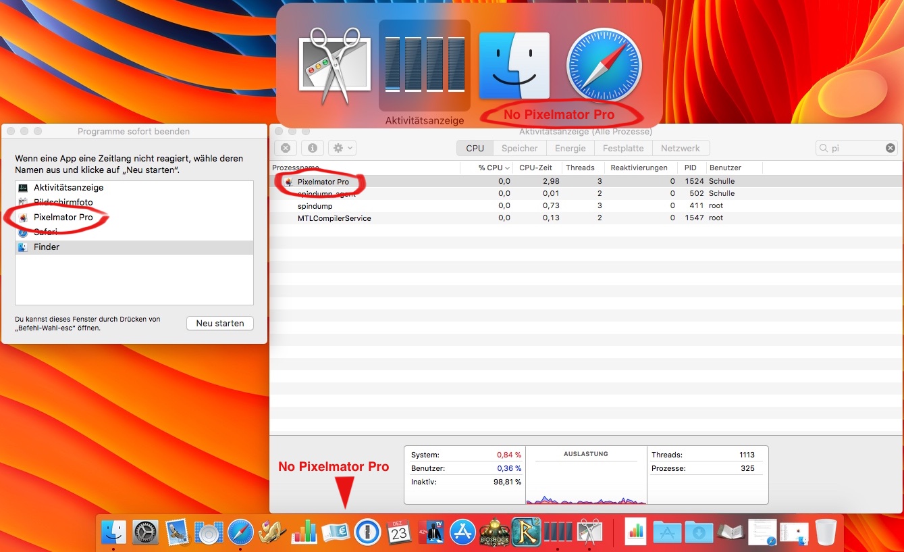Sort by the Benutzer column header
This screenshot has height=552, width=904.
point(734,168)
